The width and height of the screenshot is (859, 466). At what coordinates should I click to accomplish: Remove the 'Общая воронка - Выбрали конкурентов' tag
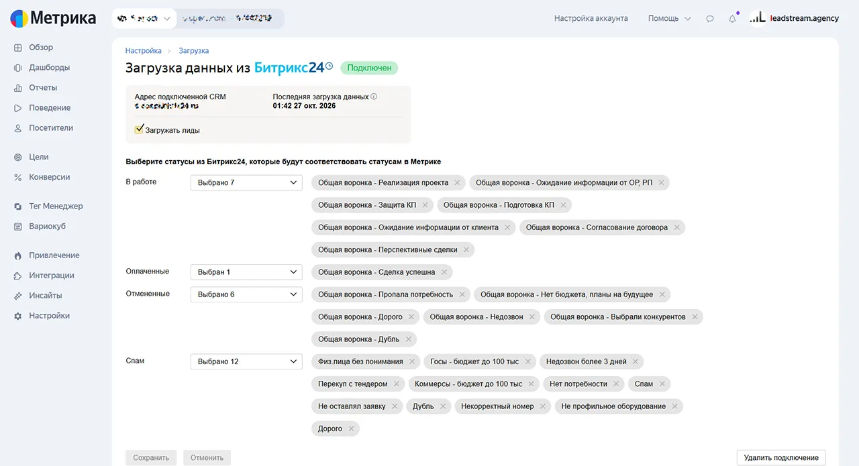(695, 317)
